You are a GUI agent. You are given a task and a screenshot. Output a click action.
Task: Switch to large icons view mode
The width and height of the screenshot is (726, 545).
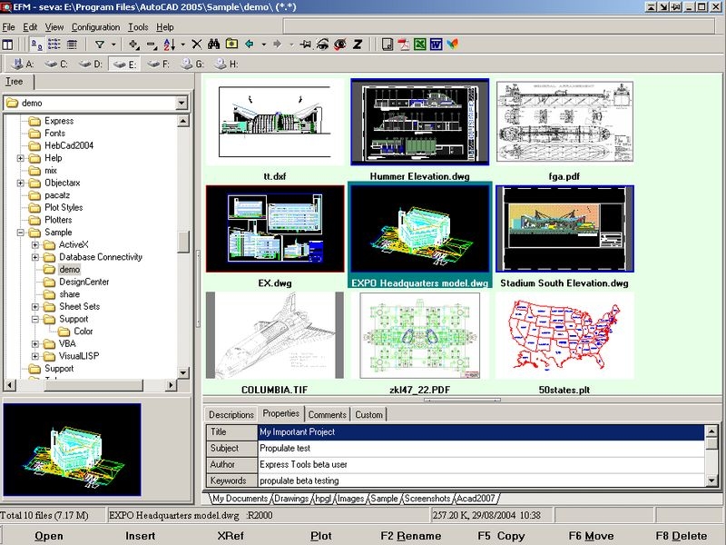pyautogui.click(x=36, y=45)
